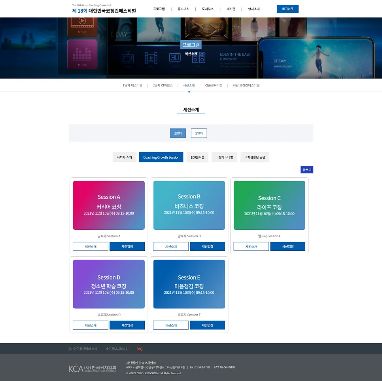Click 세션입장 under Session A

tap(127, 246)
